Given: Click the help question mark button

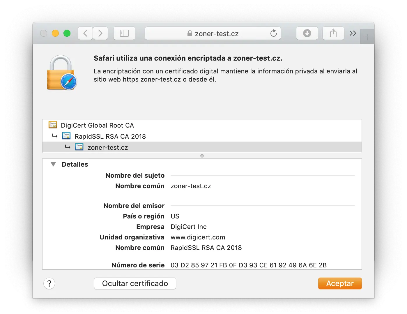Looking at the screenshot, I should coord(49,283).
